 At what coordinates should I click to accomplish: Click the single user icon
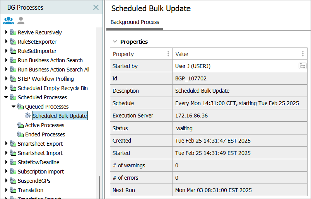click(21, 20)
